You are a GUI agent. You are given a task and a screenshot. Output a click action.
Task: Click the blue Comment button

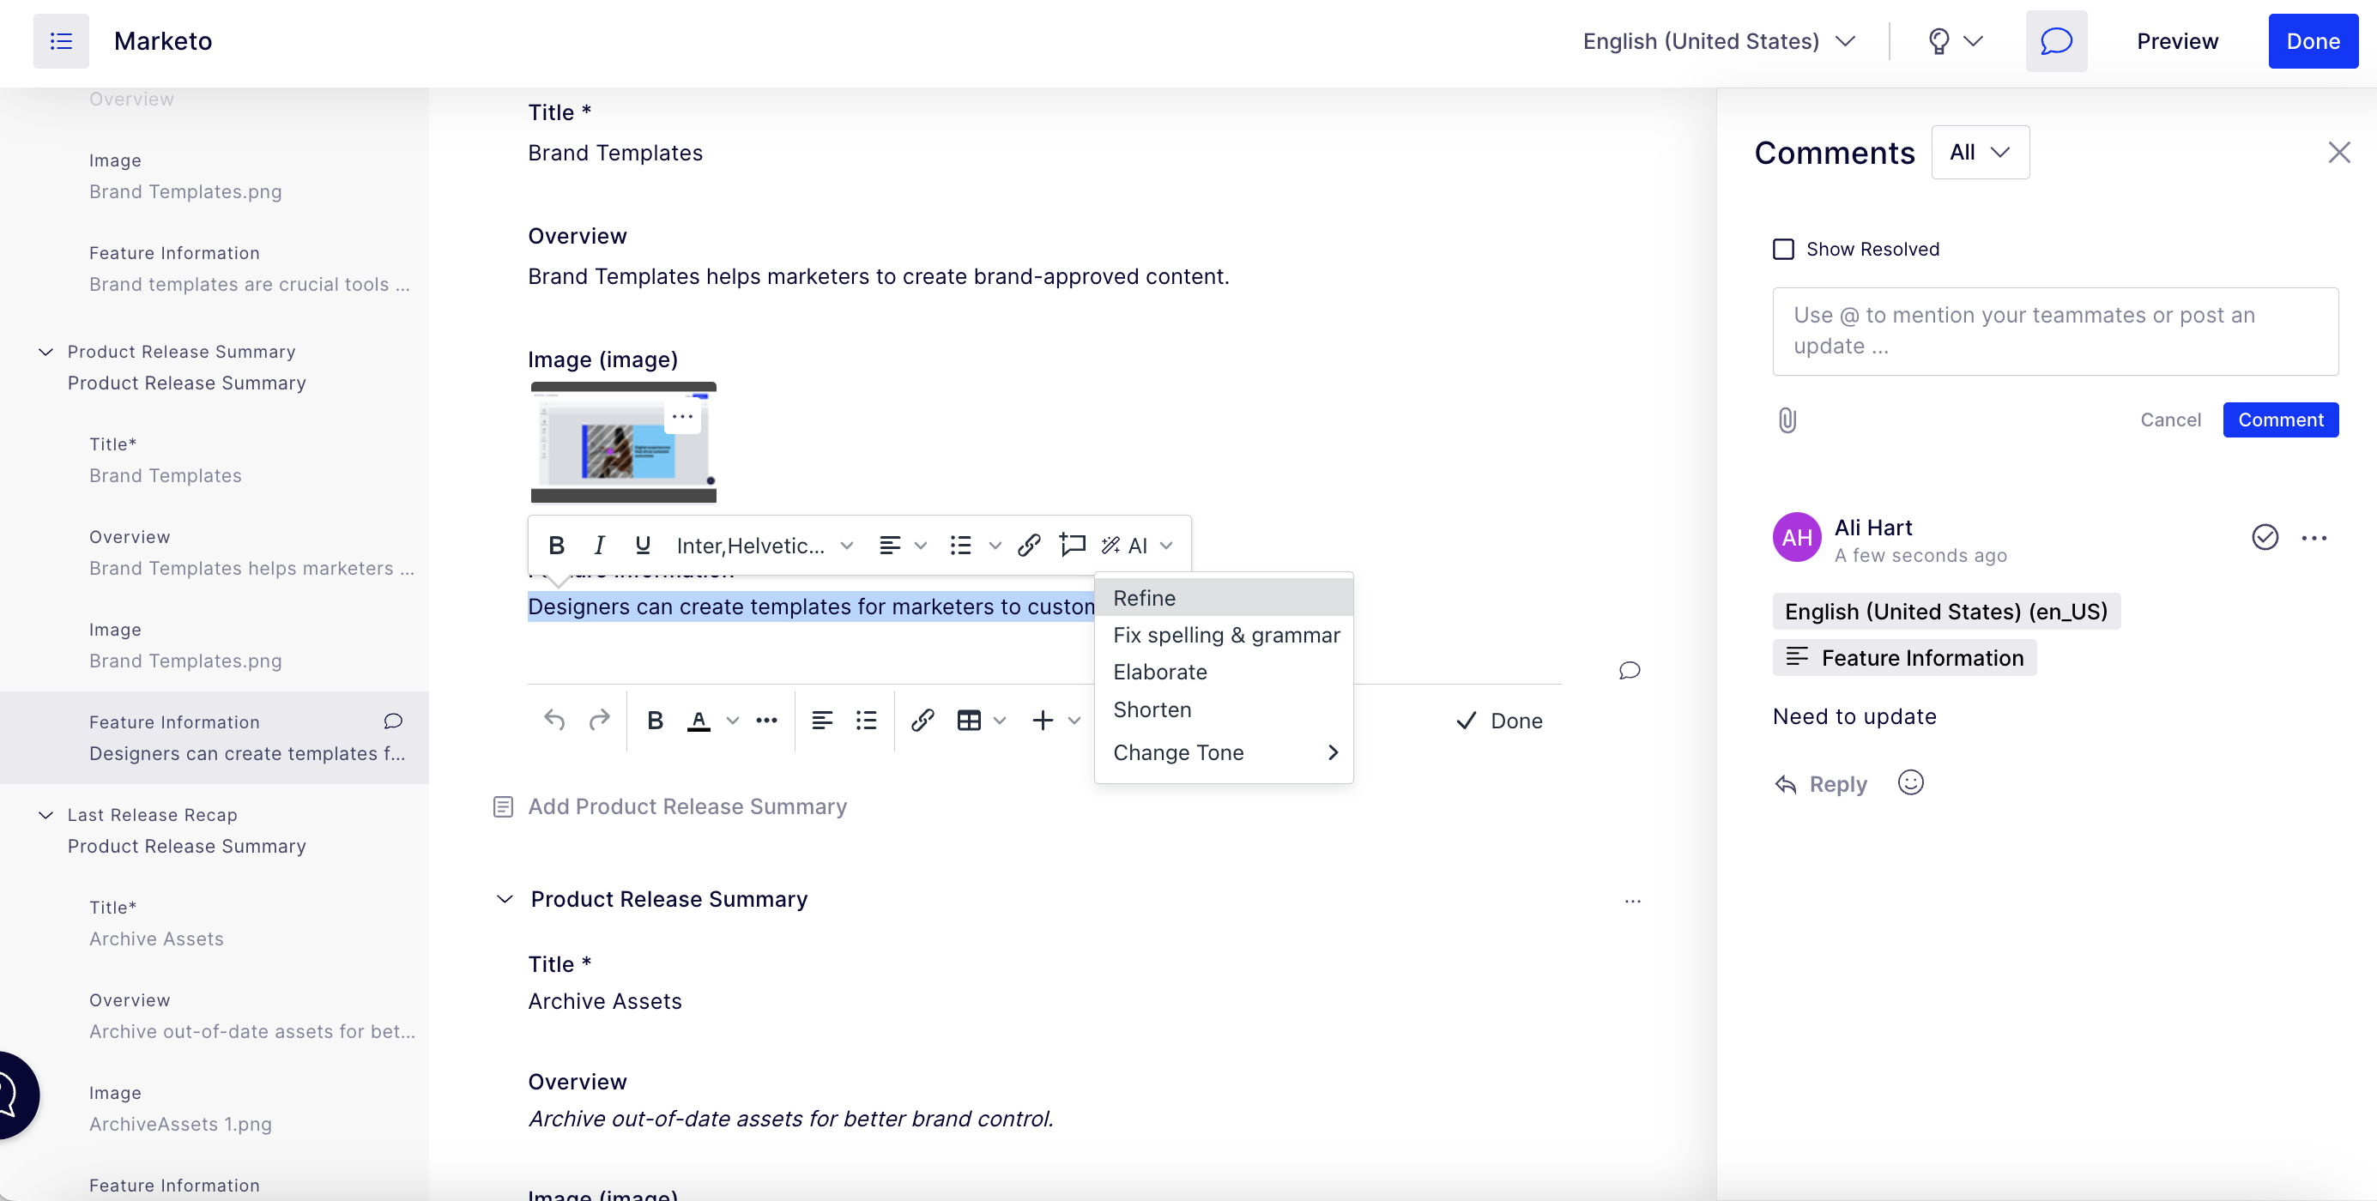2279,419
